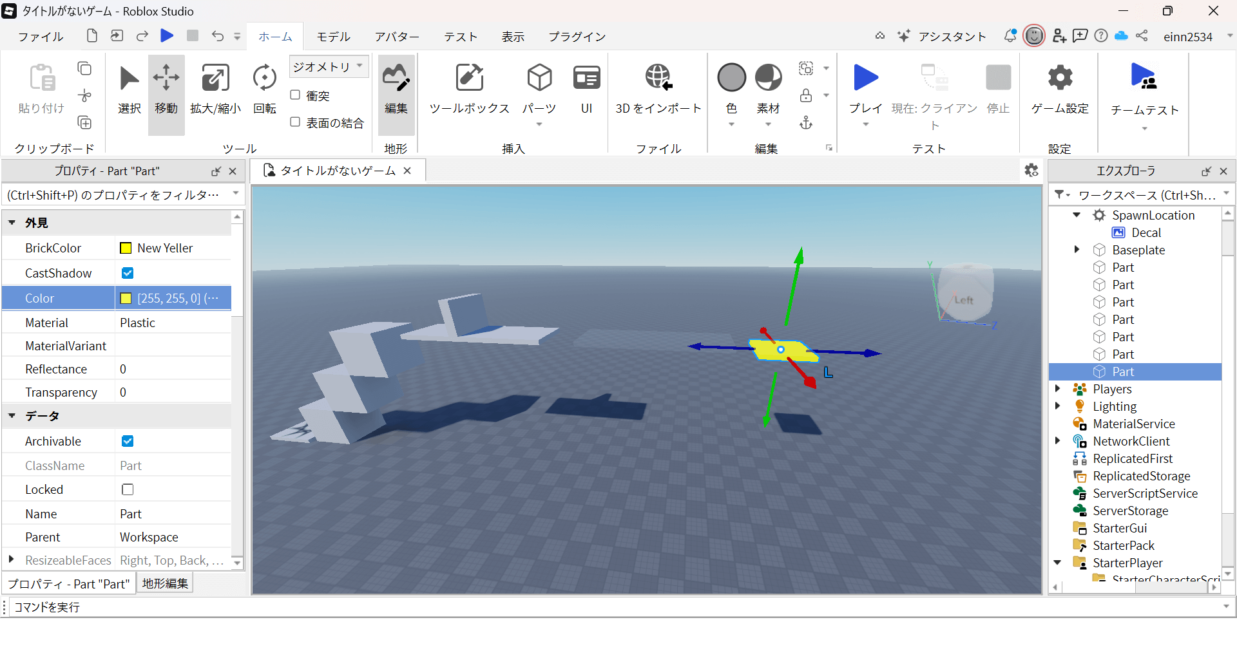The image size is (1237, 649).
Task: Expand the Lighting service
Action: 1057,406
